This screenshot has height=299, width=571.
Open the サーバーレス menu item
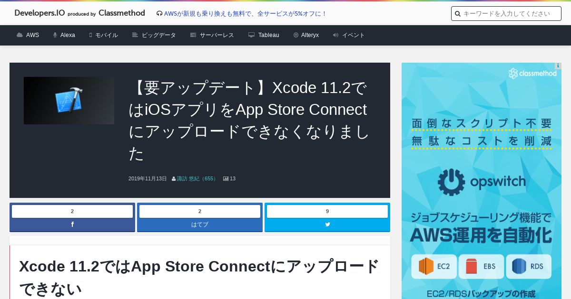(x=217, y=35)
